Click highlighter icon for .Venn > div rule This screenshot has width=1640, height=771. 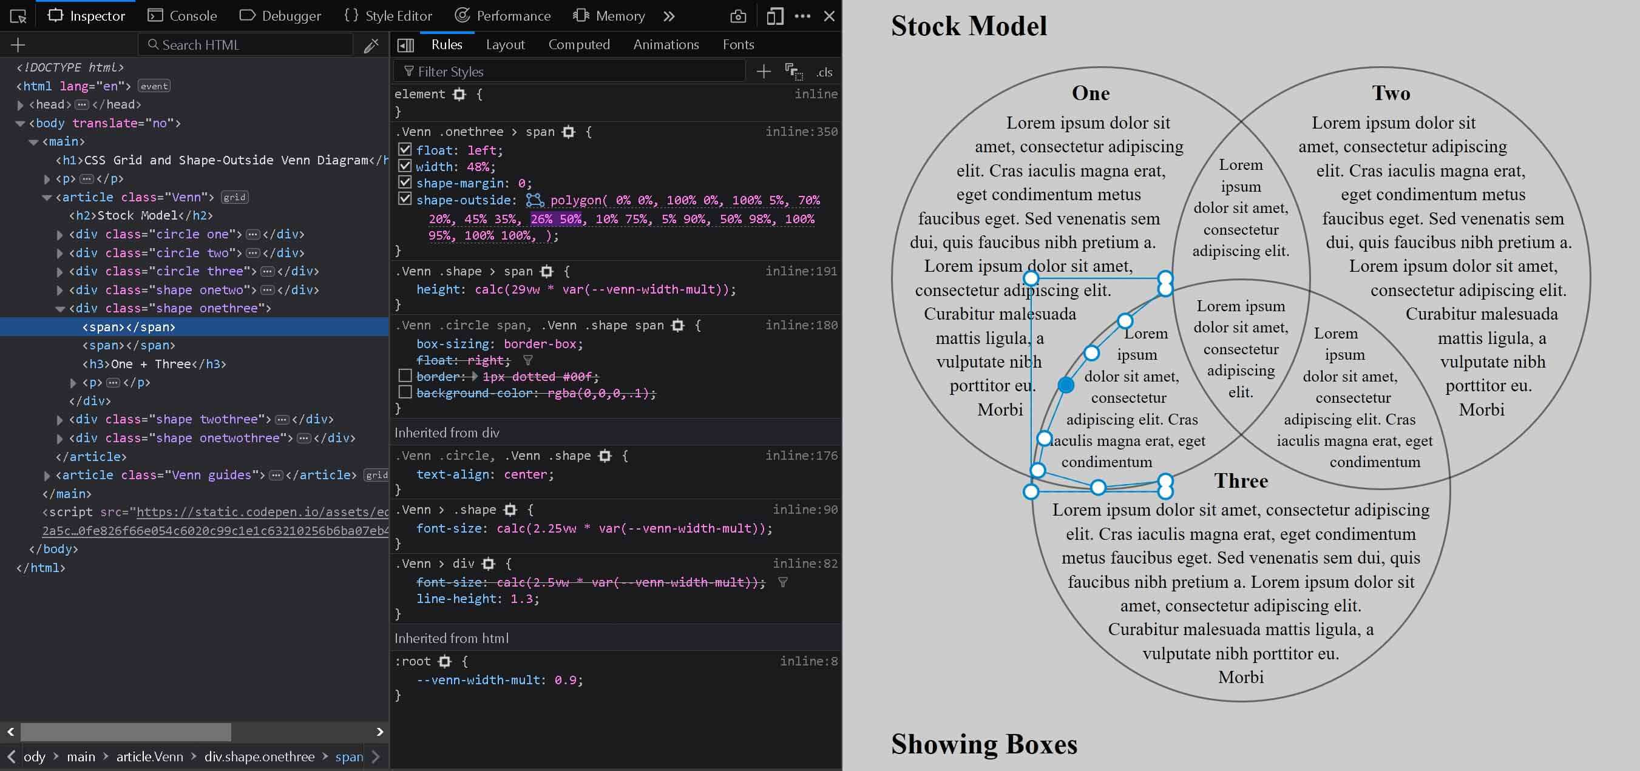click(x=489, y=564)
